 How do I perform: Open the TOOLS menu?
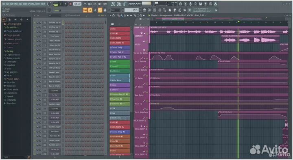(x=38, y=4)
